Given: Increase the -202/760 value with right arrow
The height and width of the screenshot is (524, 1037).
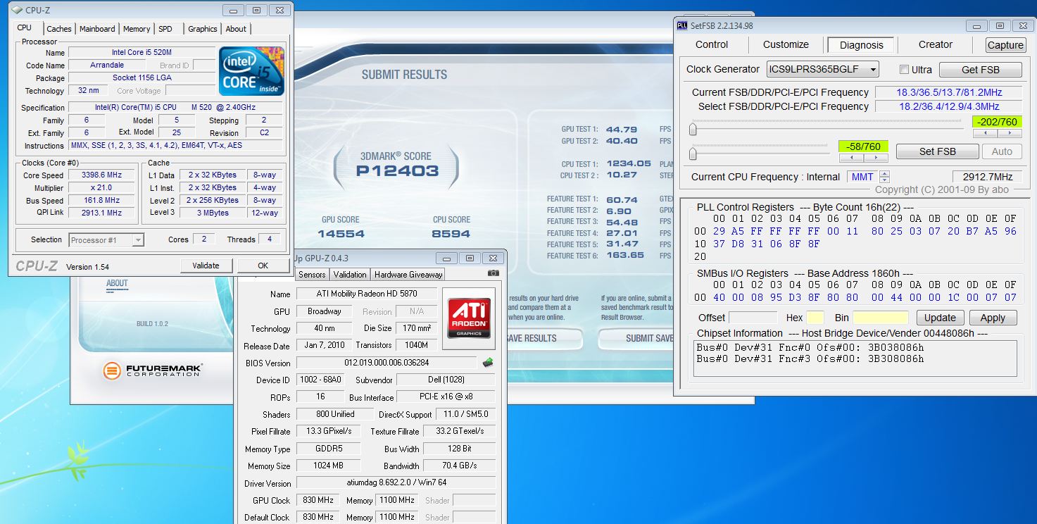Looking at the screenshot, I should pos(1008,133).
